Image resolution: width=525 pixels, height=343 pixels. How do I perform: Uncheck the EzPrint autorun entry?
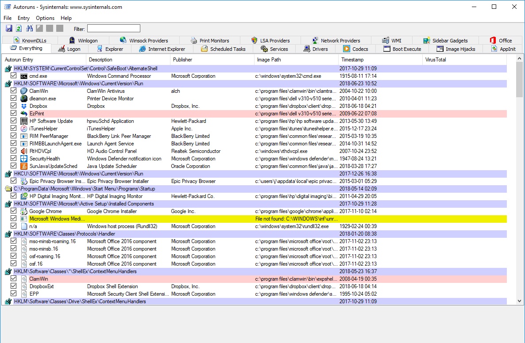(x=14, y=113)
